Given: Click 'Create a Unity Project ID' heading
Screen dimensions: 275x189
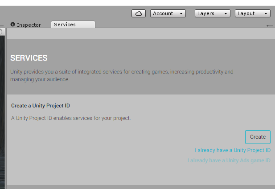Looking at the screenshot, I should tap(41, 106).
